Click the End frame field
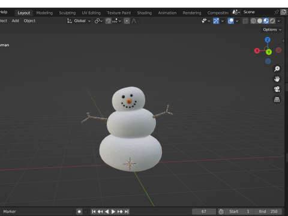This screenshot has width=288, height=216. tap(268, 212)
